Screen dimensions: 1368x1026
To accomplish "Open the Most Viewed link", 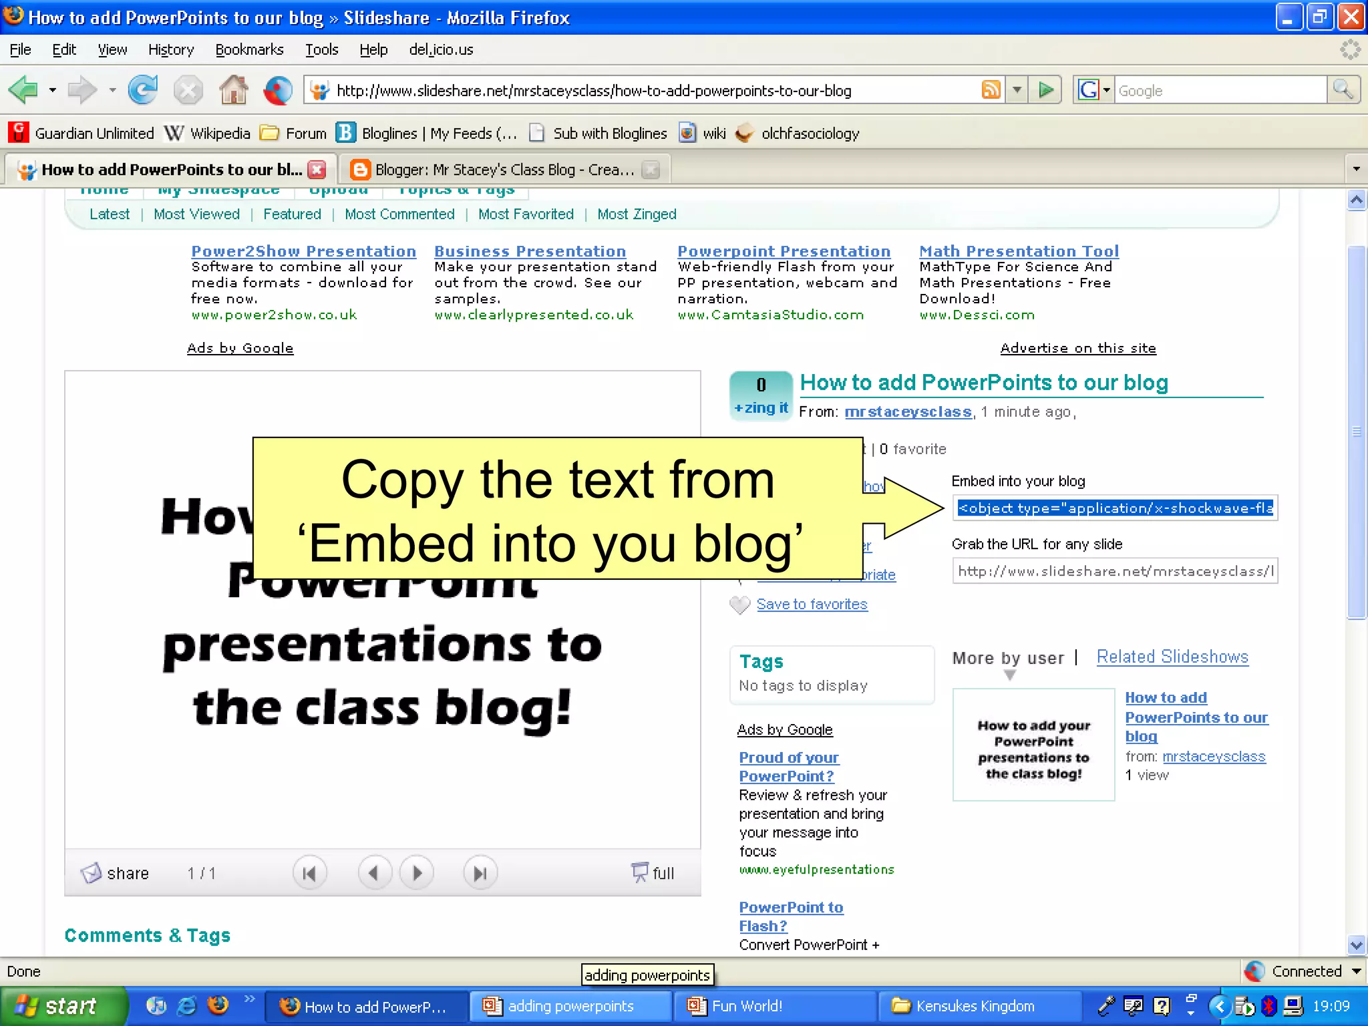I will tap(196, 214).
